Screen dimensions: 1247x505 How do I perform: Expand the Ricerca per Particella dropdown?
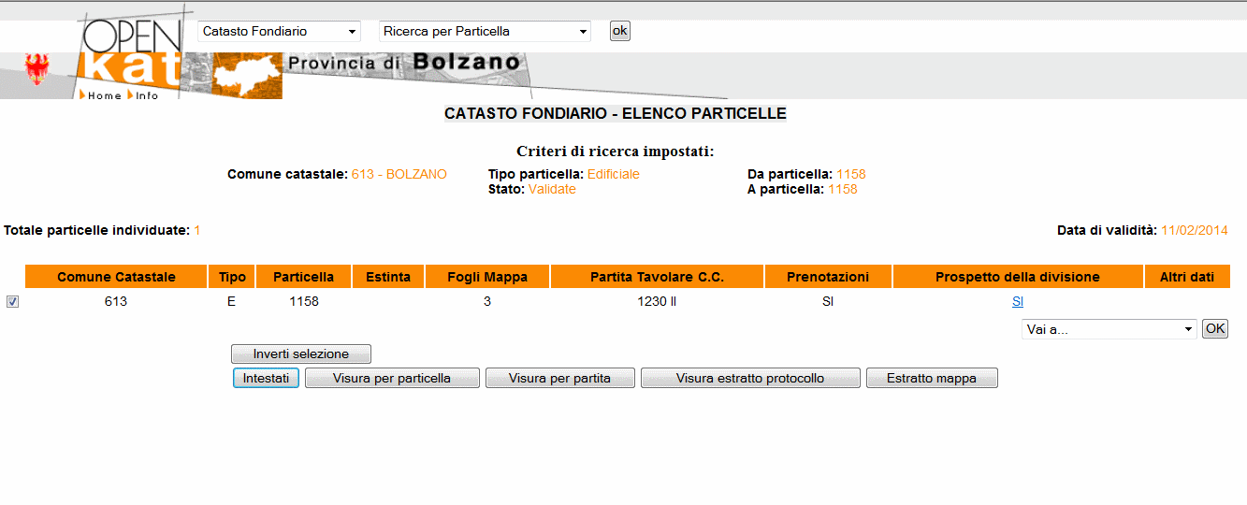tap(485, 32)
